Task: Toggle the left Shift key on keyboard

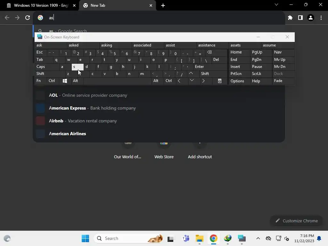Action: click(x=50, y=74)
